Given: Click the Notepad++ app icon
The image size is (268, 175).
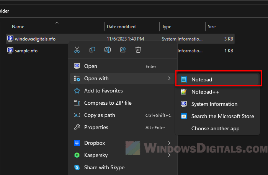Looking at the screenshot, I should point(184,92).
